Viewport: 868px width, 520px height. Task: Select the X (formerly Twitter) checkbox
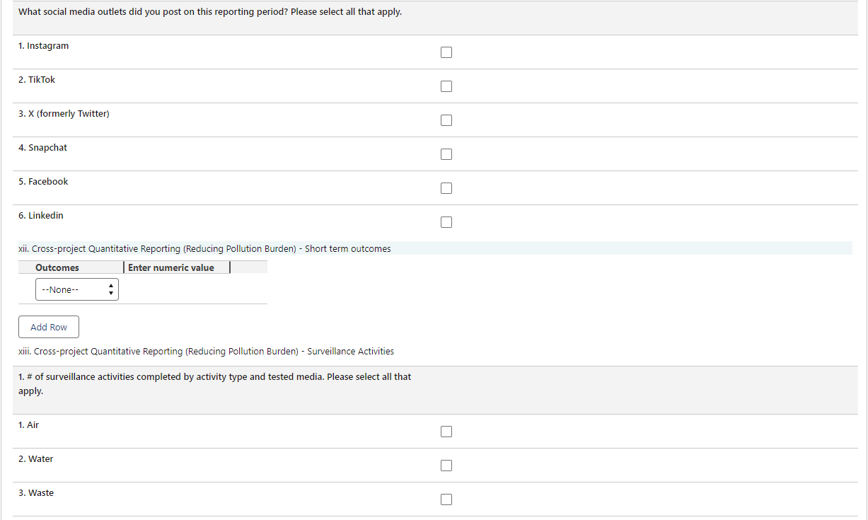446,120
